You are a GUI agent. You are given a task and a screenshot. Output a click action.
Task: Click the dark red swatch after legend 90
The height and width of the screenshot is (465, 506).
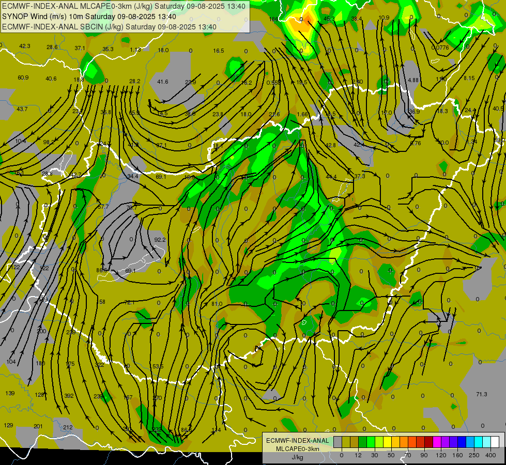(429, 442)
